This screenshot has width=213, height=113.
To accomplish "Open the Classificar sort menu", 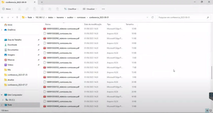I will pyautogui.click(x=71, y=9).
